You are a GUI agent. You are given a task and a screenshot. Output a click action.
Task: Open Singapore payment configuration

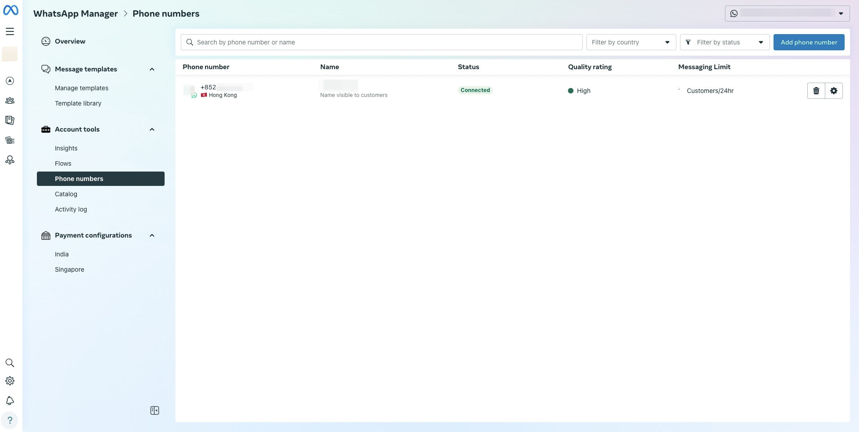tap(69, 269)
